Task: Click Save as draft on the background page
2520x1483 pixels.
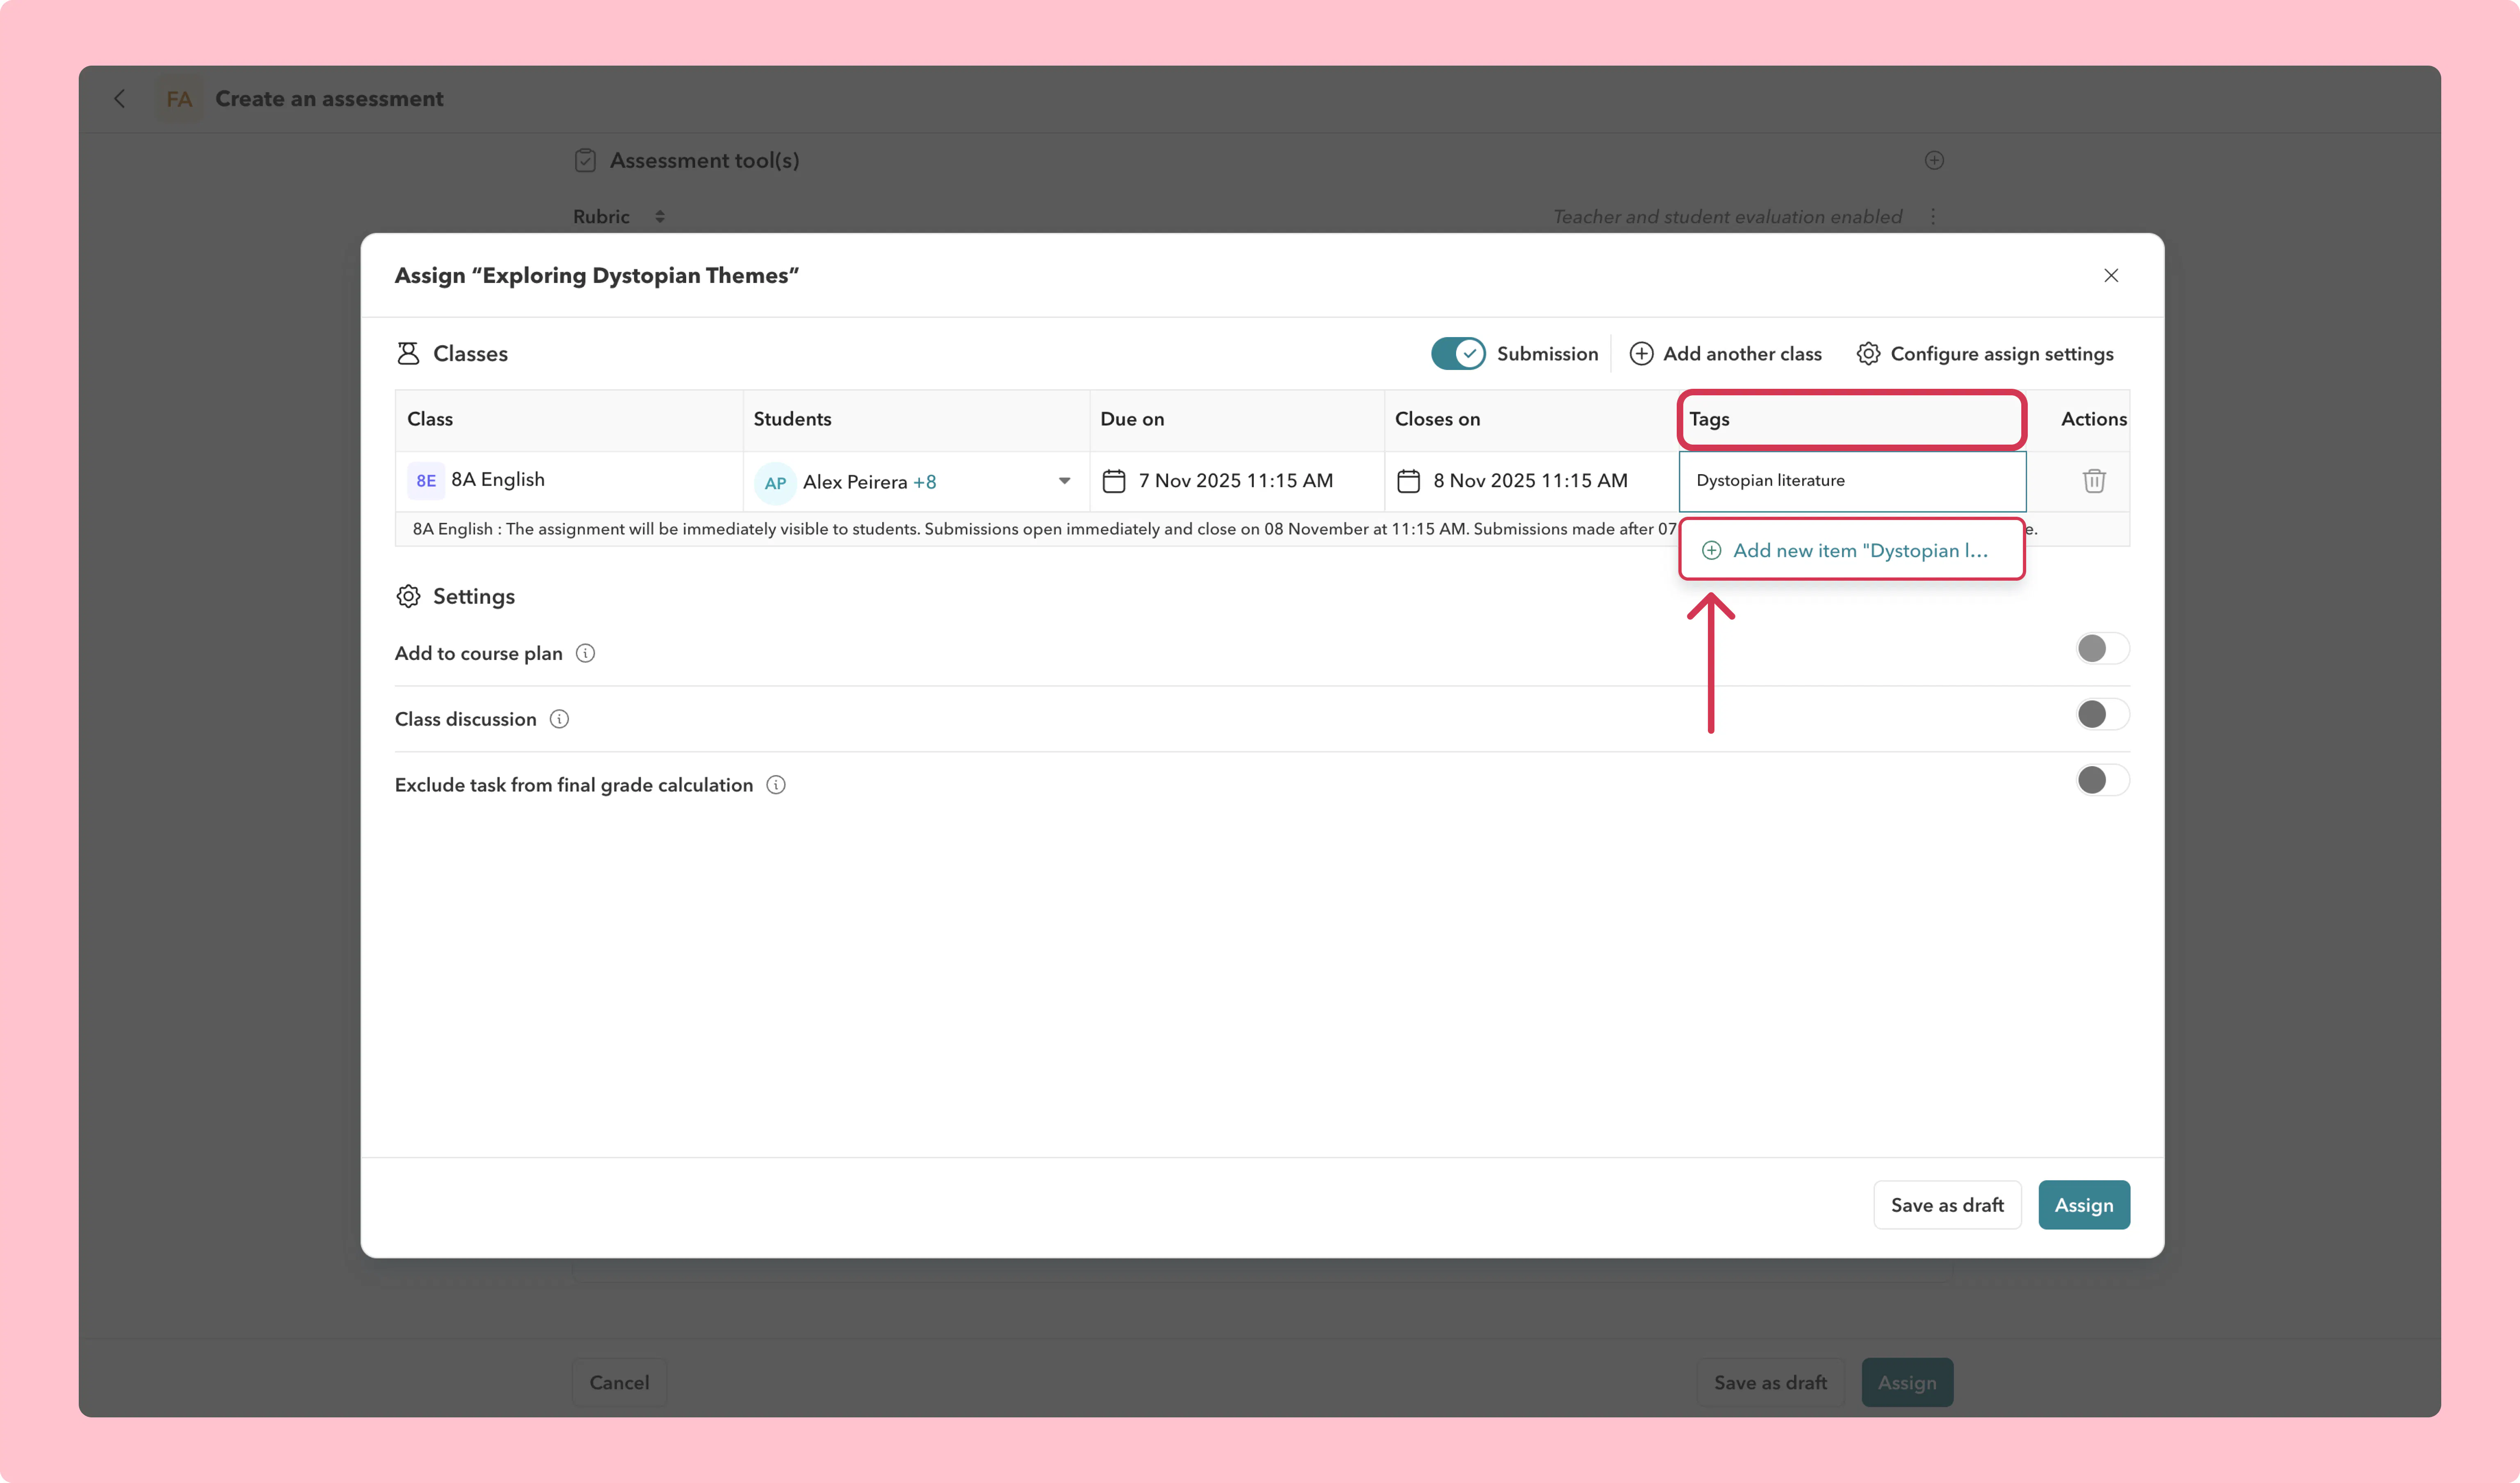Action: (x=1770, y=1382)
